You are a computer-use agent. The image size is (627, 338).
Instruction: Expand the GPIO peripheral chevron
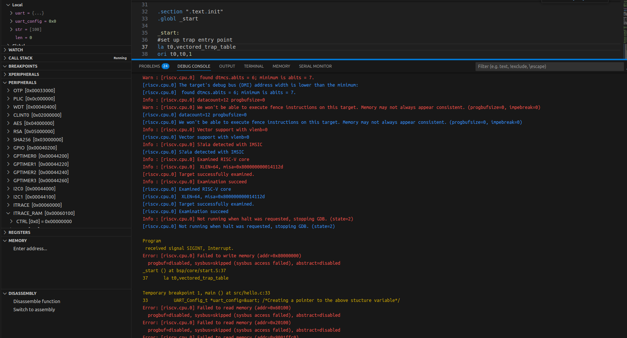[8, 148]
